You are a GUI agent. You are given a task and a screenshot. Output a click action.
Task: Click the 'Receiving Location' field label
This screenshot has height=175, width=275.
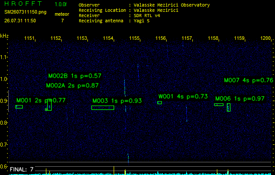[102, 10]
